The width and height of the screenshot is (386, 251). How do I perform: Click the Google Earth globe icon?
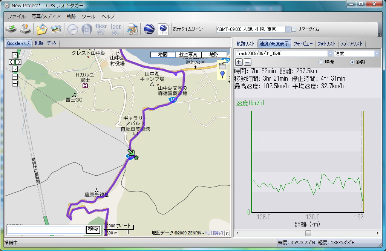tap(149, 29)
